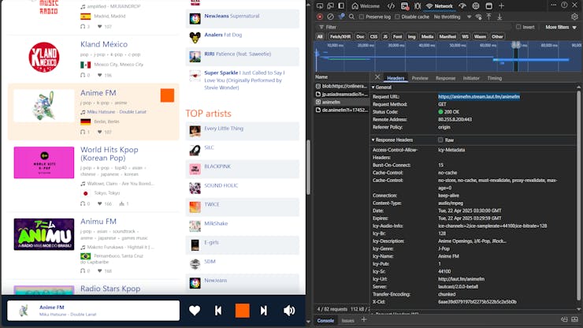Screen dimensions: 583x328
Task: Open the Elements panel code icon
Action: 391,6
